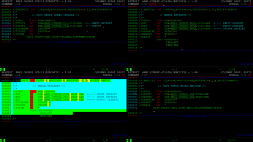Click 'INDD=DD2' in the upper-right session
Image resolution: width=253 pixels, height=142 pixels.
click(172, 45)
